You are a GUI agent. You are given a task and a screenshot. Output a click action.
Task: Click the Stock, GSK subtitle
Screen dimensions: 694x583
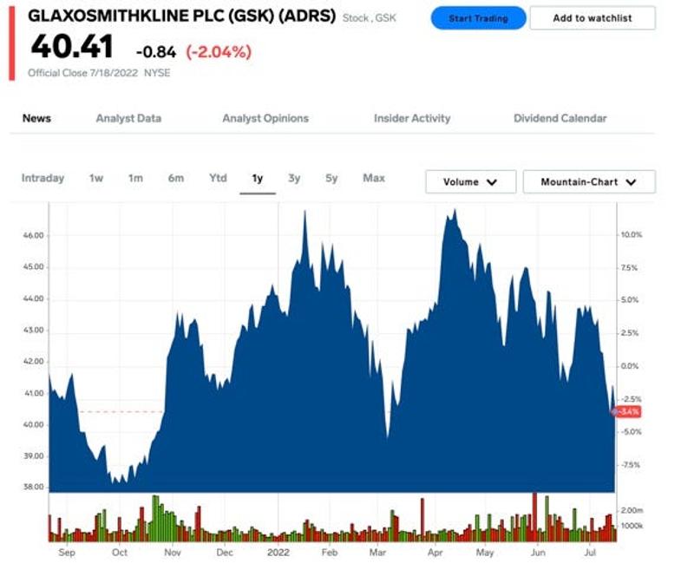[370, 17]
